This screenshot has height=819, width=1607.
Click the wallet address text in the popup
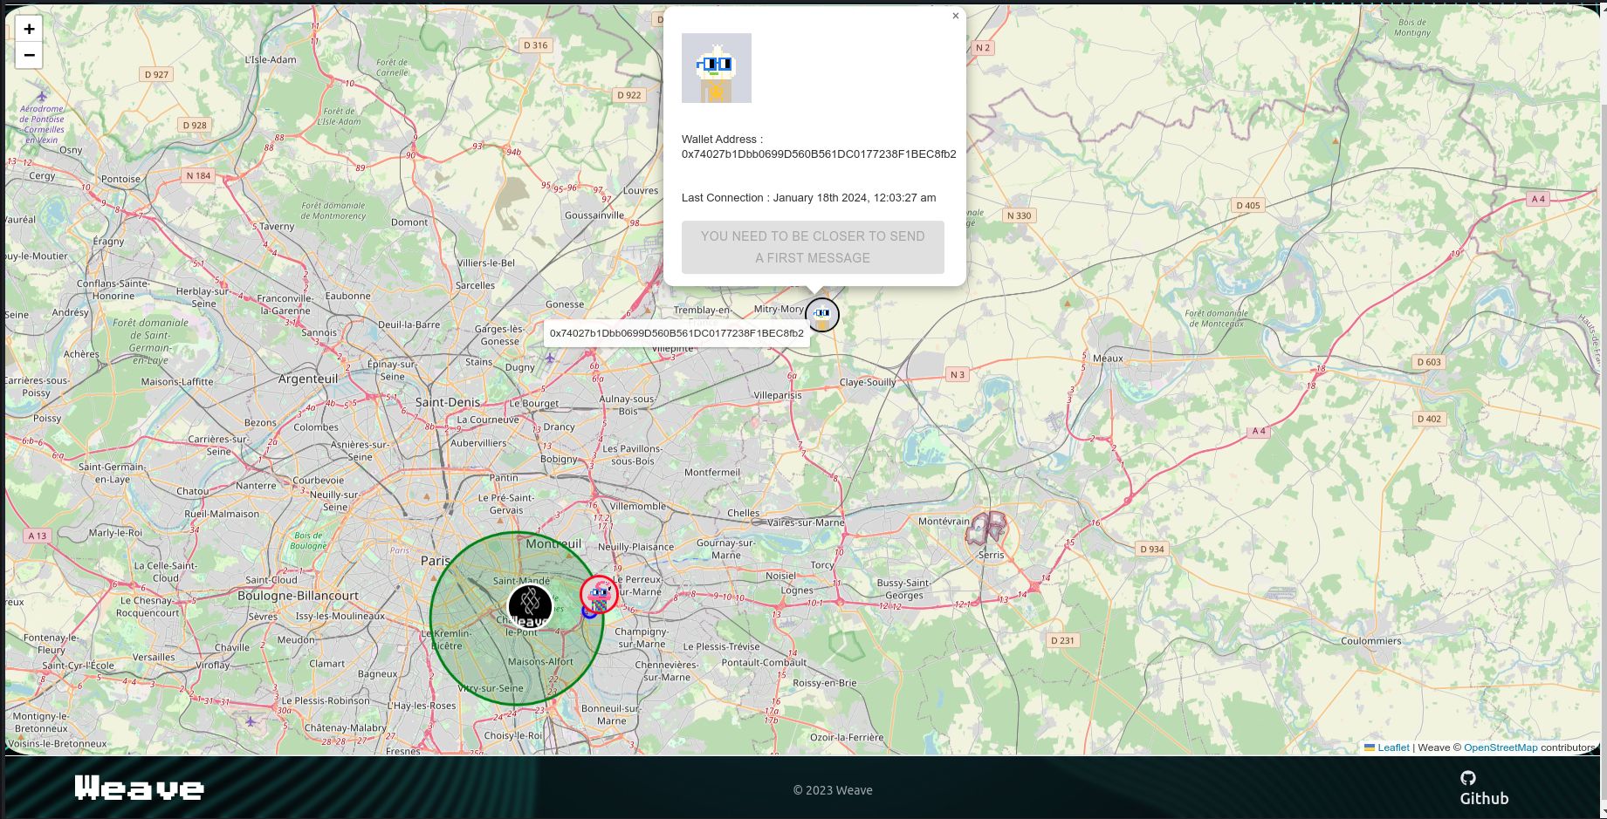[819, 154]
